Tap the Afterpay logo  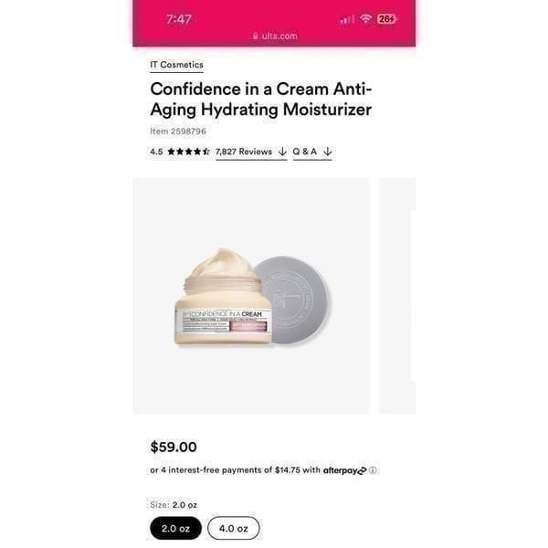pos(344,470)
